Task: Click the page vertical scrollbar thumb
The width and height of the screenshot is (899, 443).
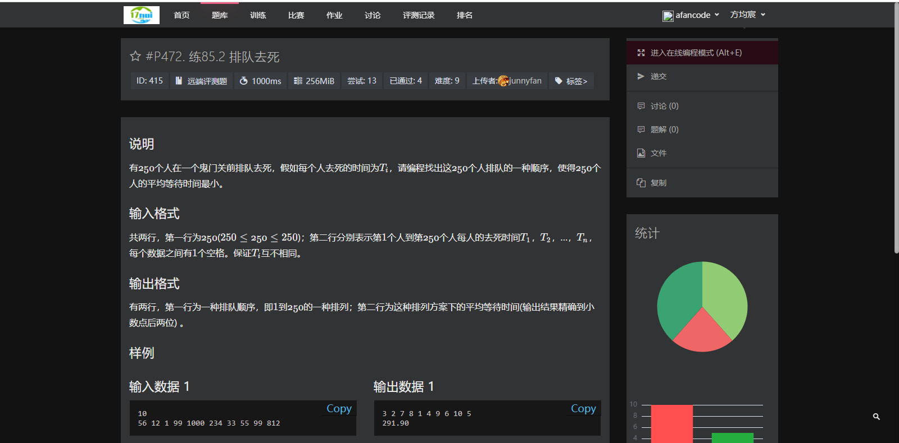Action: click(896, 128)
